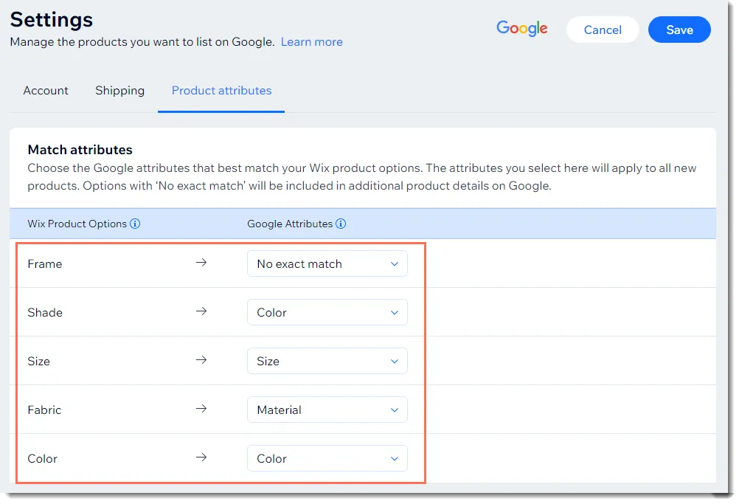Click the Frame product option row label
This screenshot has height=504, width=739.
pyautogui.click(x=45, y=264)
